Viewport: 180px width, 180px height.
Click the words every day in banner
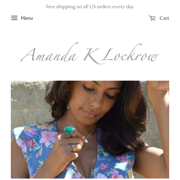coord(123,7)
